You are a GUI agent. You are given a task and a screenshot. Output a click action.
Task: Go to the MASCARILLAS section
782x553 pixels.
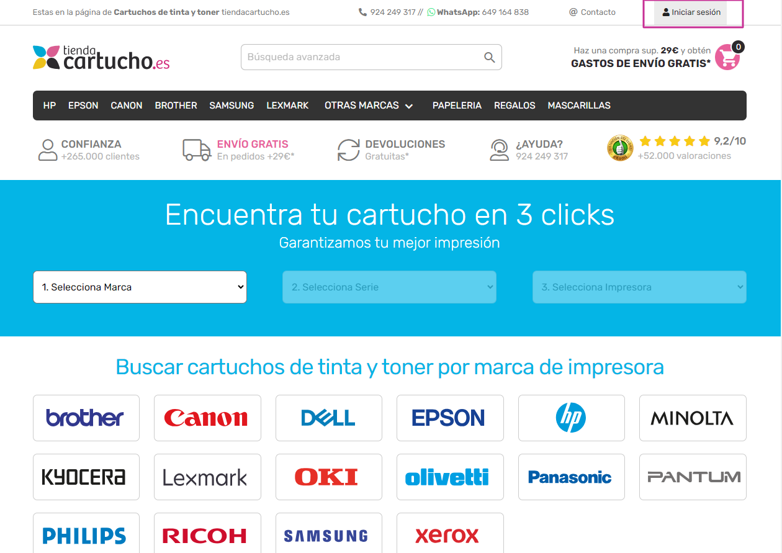coord(579,106)
